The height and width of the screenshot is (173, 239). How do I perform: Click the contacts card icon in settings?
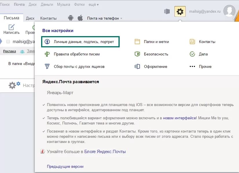(192, 42)
